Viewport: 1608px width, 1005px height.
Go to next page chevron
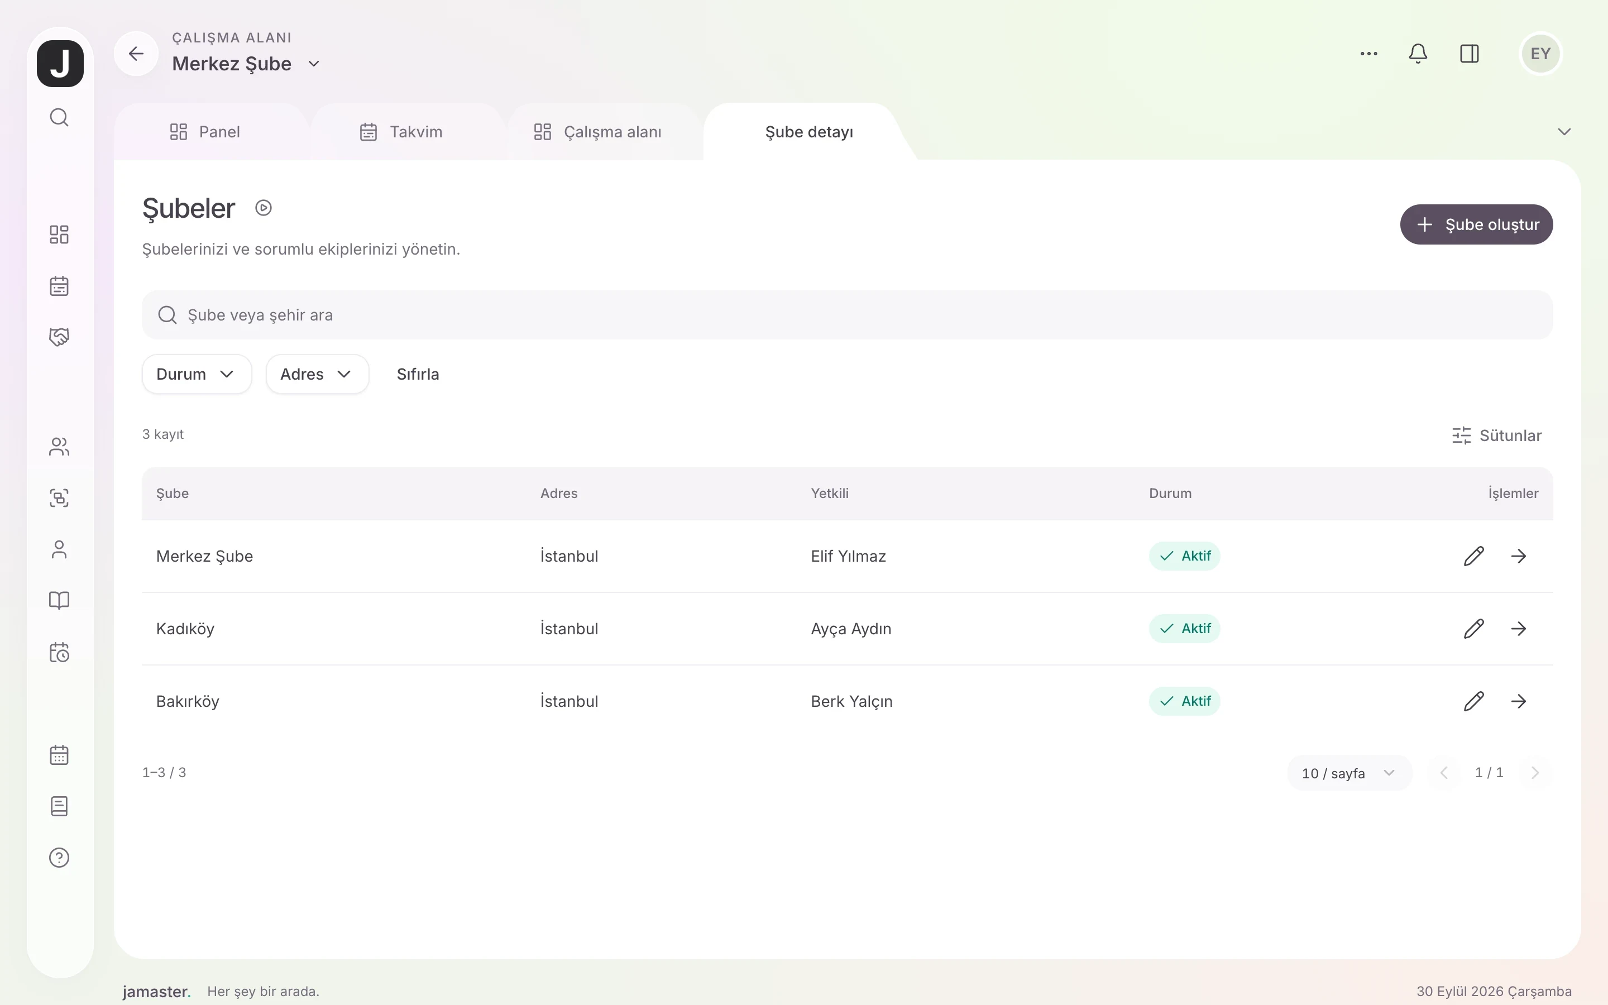point(1535,773)
